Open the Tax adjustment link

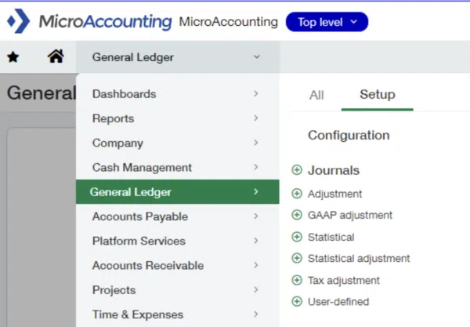pos(344,280)
